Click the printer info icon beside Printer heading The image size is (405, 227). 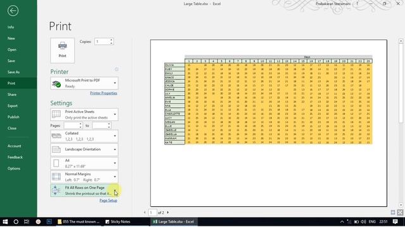click(116, 69)
